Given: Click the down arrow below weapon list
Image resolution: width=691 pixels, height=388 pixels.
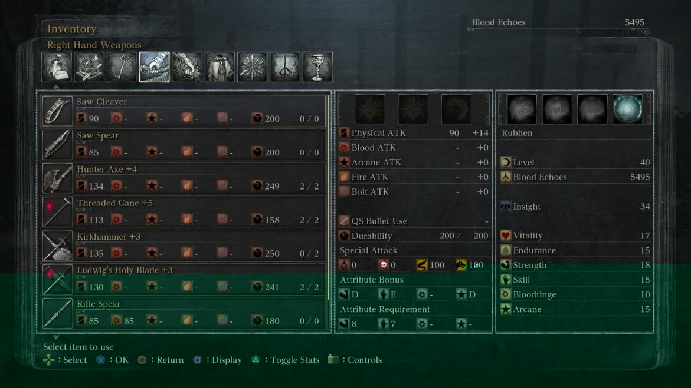Looking at the screenshot, I should click(56, 337).
